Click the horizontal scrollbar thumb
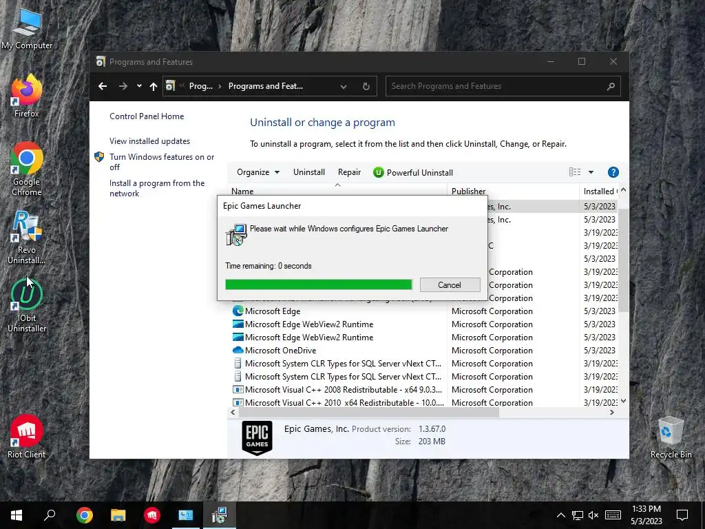705x529 pixels. click(x=369, y=412)
